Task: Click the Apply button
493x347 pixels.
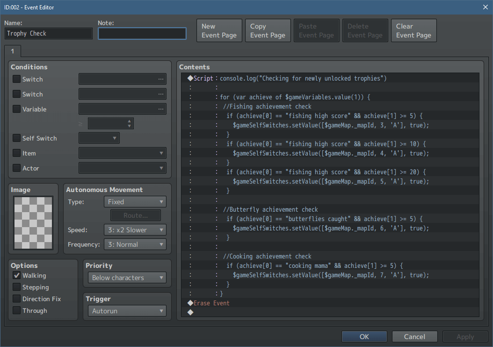Action: click(x=465, y=337)
